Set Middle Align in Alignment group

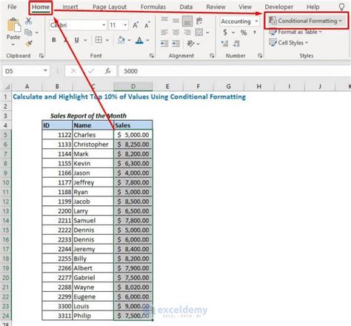pos(175,21)
